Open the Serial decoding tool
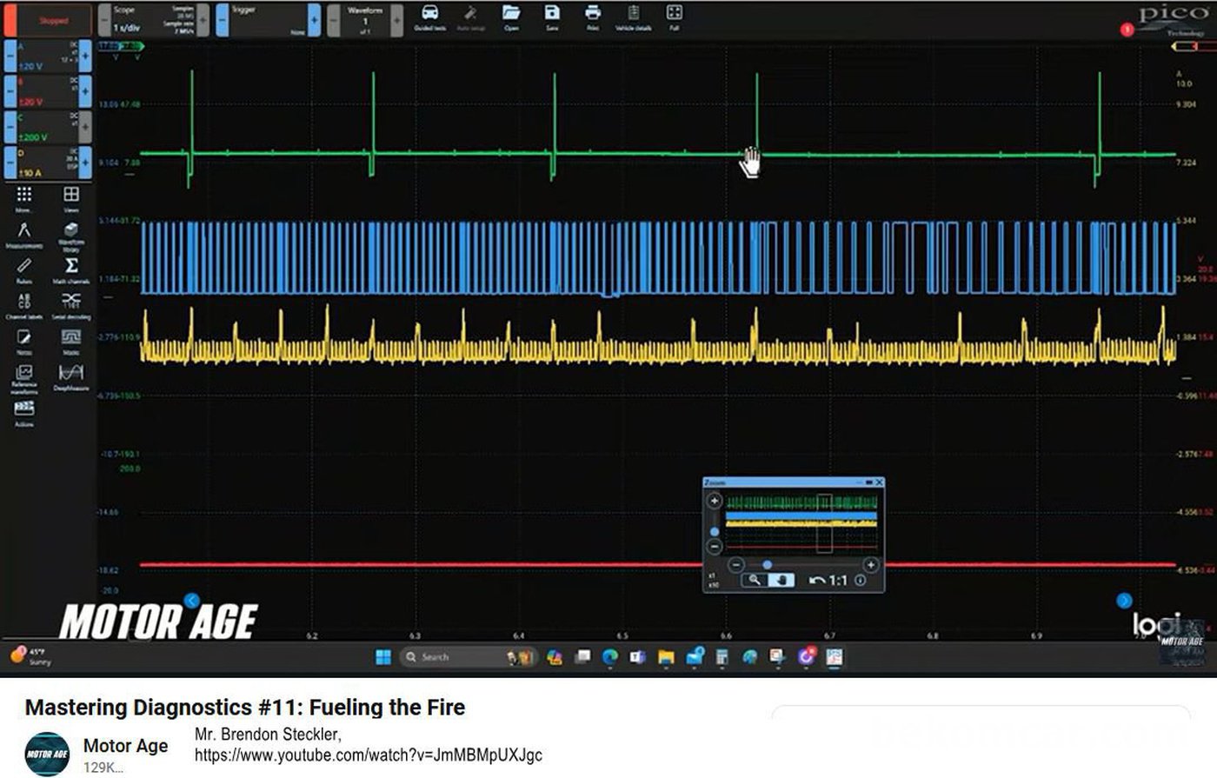This screenshot has width=1217, height=778. click(71, 303)
